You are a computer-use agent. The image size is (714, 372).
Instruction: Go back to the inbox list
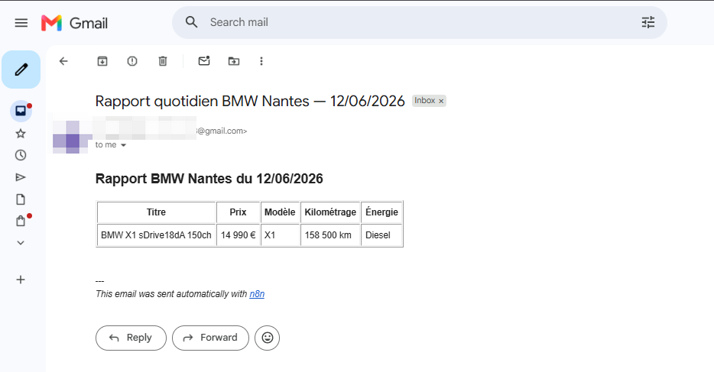tap(63, 61)
